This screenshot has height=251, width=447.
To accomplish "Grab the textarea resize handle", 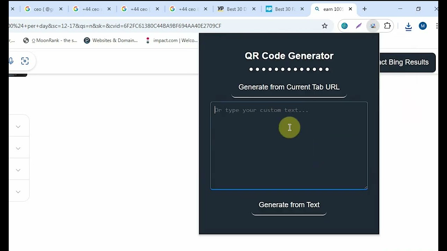I will tap(366, 188).
